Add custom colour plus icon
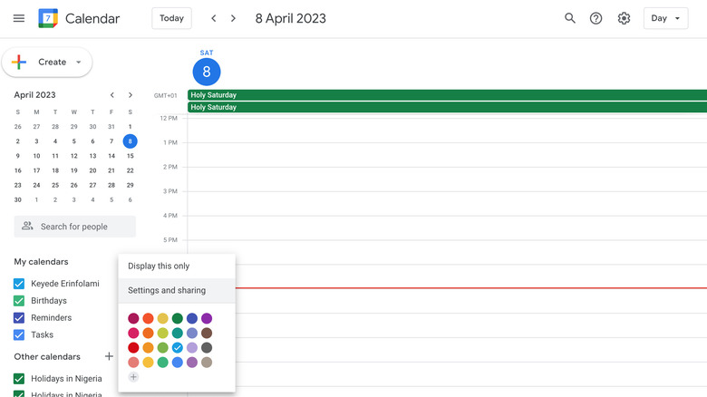The image size is (707, 397). pyautogui.click(x=133, y=377)
